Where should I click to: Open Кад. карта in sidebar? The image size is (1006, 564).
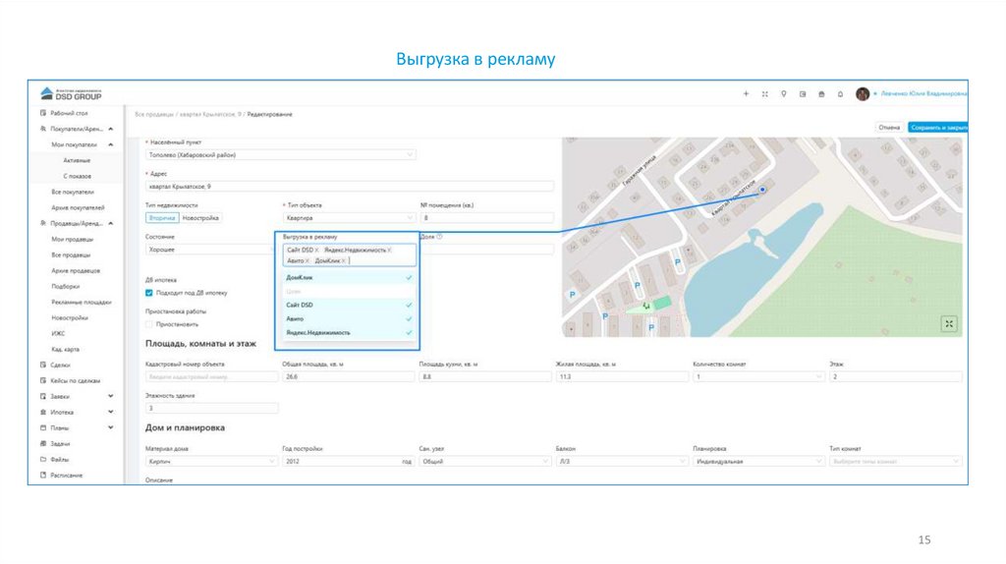(x=66, y=349)
